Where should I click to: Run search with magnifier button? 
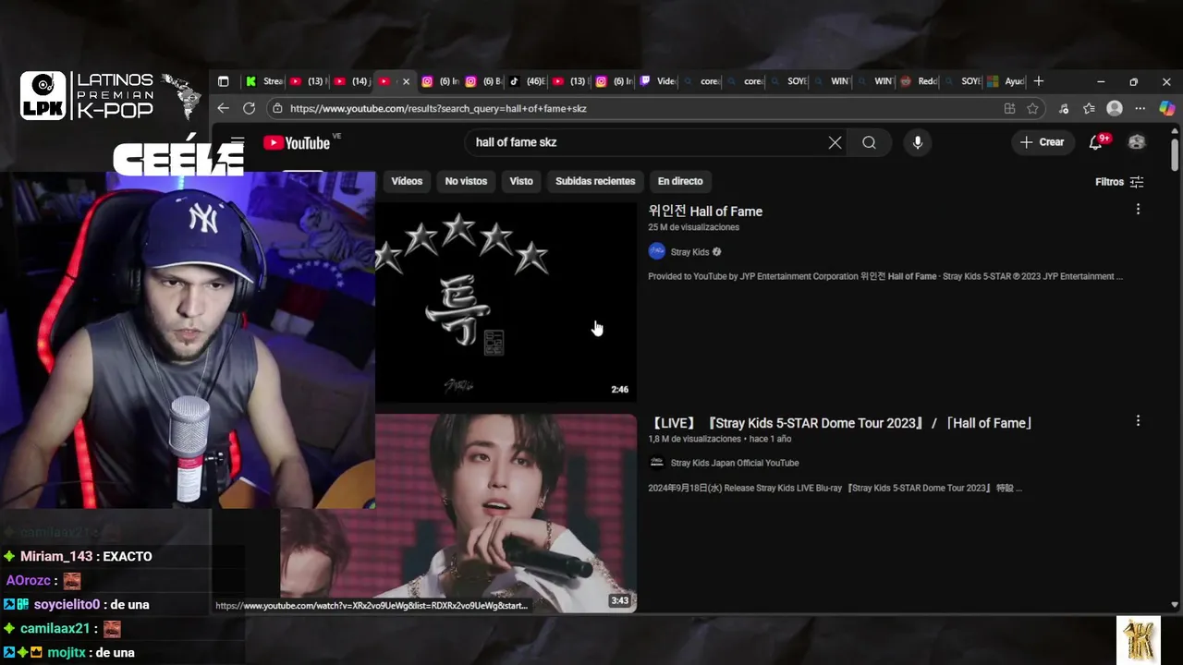869,142
